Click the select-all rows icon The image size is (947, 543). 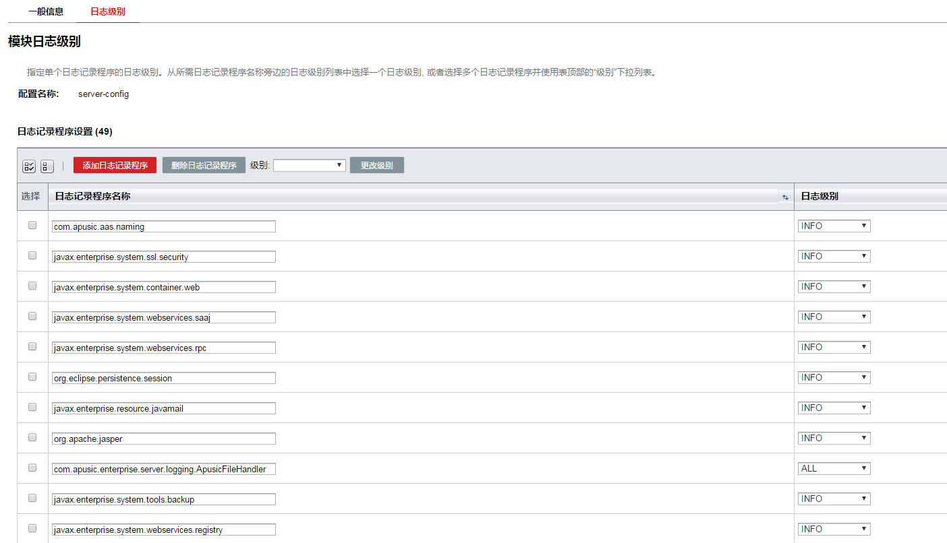coord(29,166)
